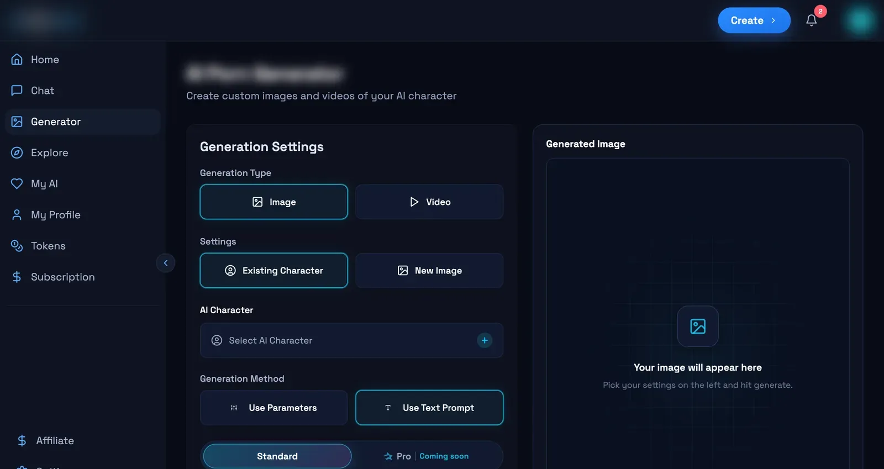Click the Subscription dollar icon
The image size is (884, 469).
(17, 277)
